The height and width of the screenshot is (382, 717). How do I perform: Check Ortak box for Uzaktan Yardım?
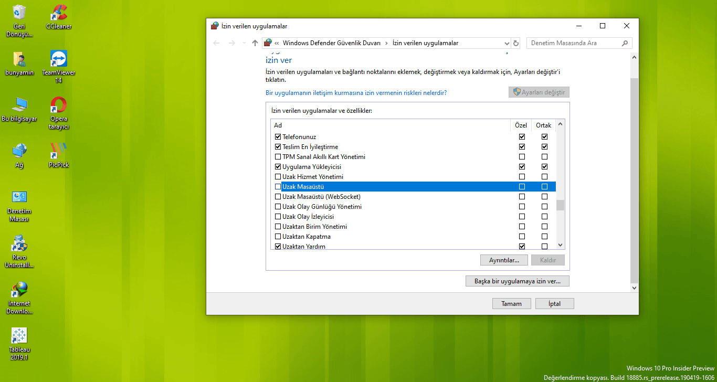click(x=544, y=247)
